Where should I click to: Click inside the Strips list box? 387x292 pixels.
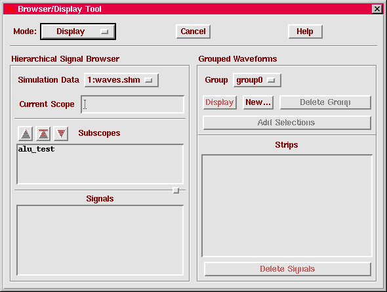(x=287, y=206)
